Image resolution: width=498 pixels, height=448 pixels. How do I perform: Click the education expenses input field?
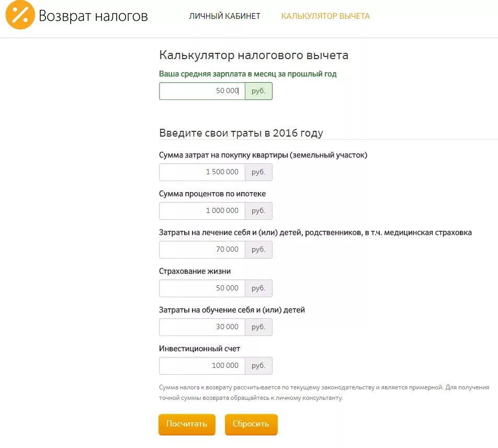202,327
